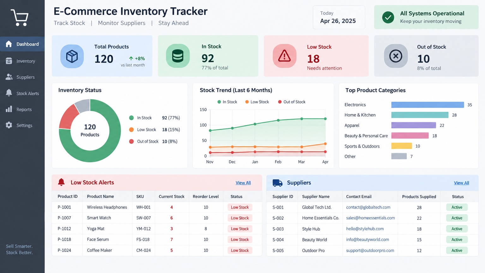Click the Reports bar chart icon

9,109
